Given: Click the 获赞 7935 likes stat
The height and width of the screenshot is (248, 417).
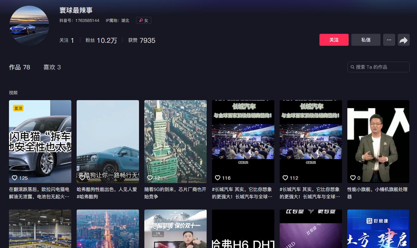Looking at the screenshot, I should [x=142, y=40].
